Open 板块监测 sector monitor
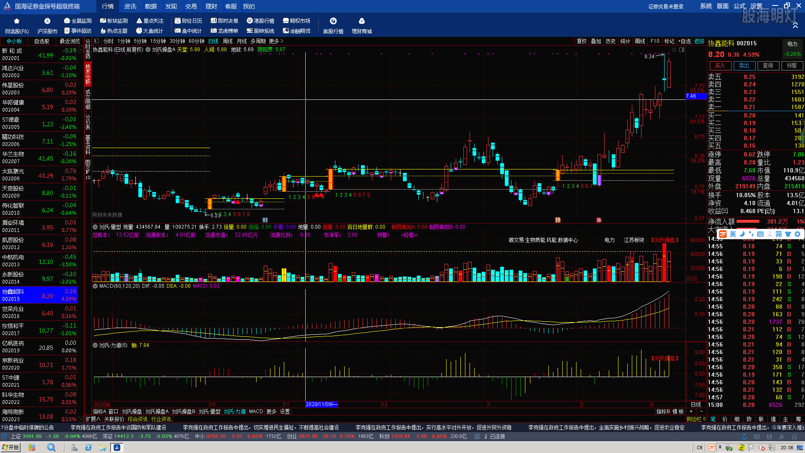 tap(114, 21)
